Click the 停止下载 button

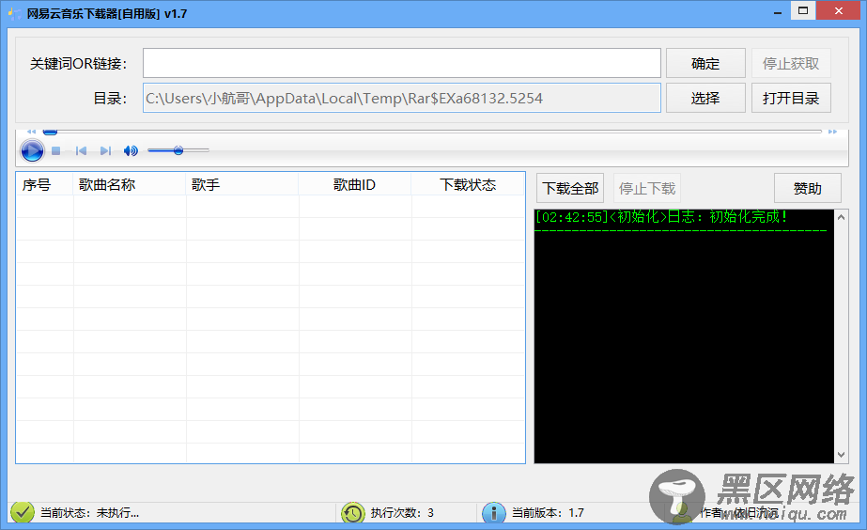[x=647, y=188]
